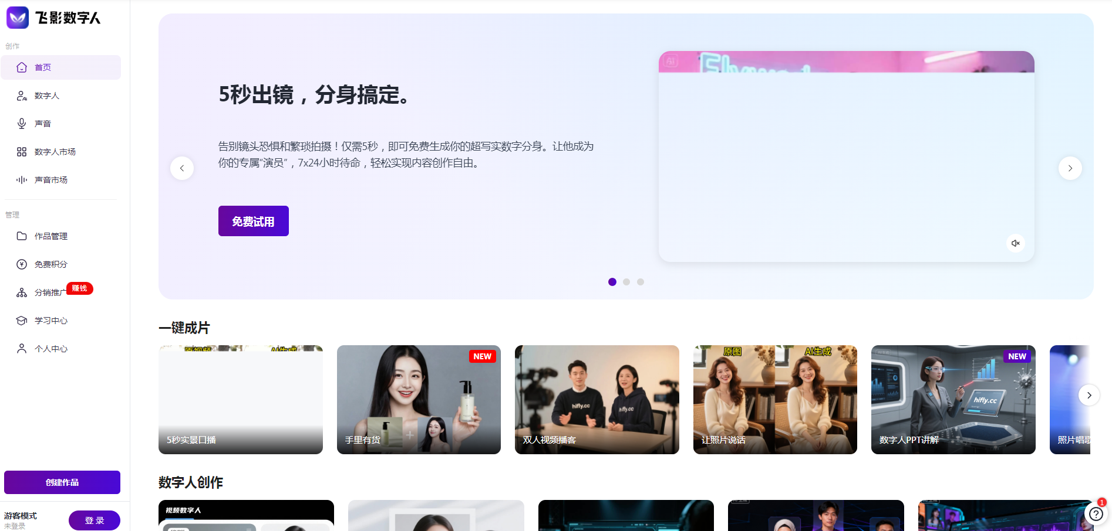Open 个人中心 menu item
The height and width of the screenshot is (531, 1112).
coord(51,349)
